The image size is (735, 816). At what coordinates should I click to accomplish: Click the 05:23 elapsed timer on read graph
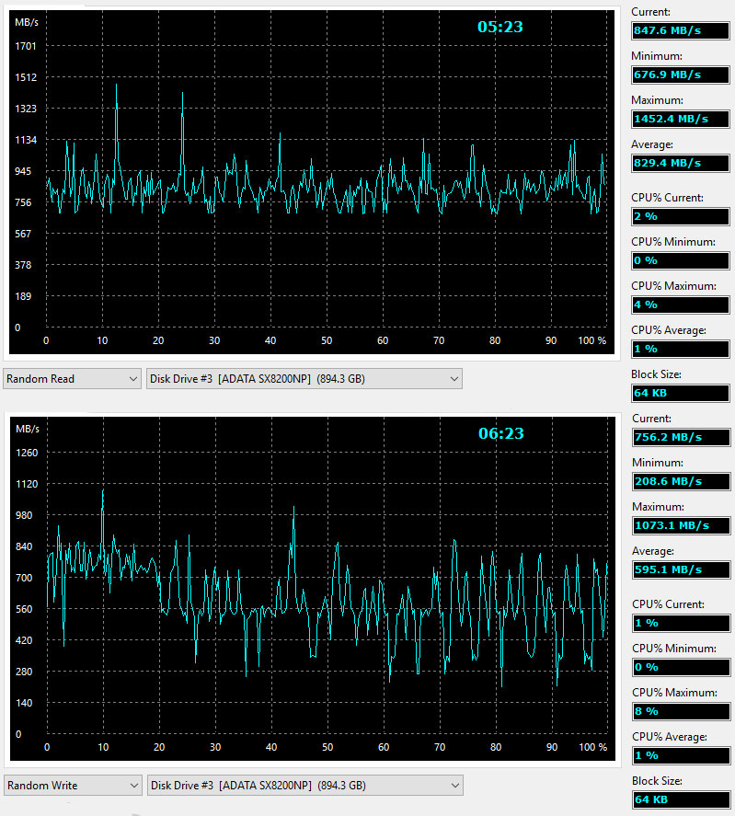click(500, 28)
